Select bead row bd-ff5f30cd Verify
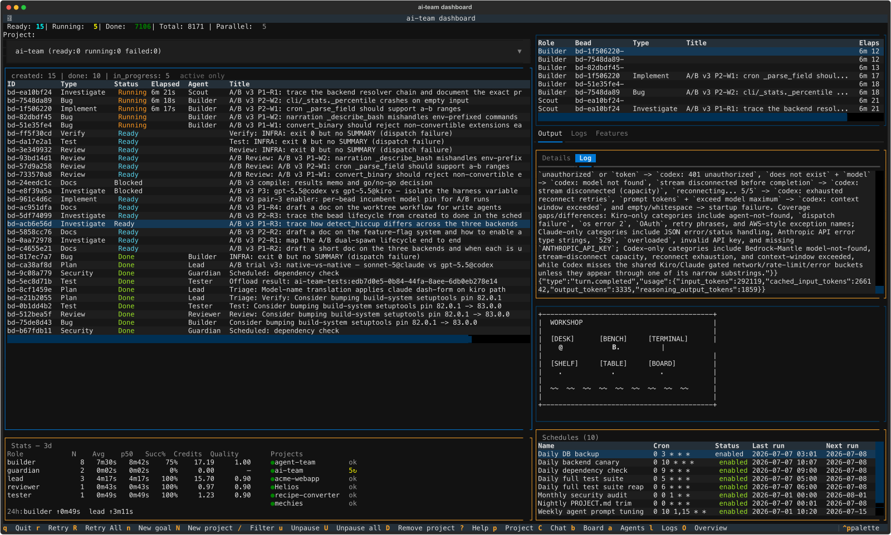891x535 pixels. [268, 133]
